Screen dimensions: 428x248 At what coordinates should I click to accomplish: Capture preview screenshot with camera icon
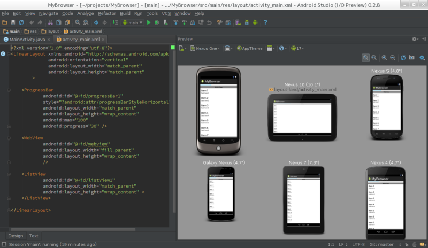pos(411,58)
